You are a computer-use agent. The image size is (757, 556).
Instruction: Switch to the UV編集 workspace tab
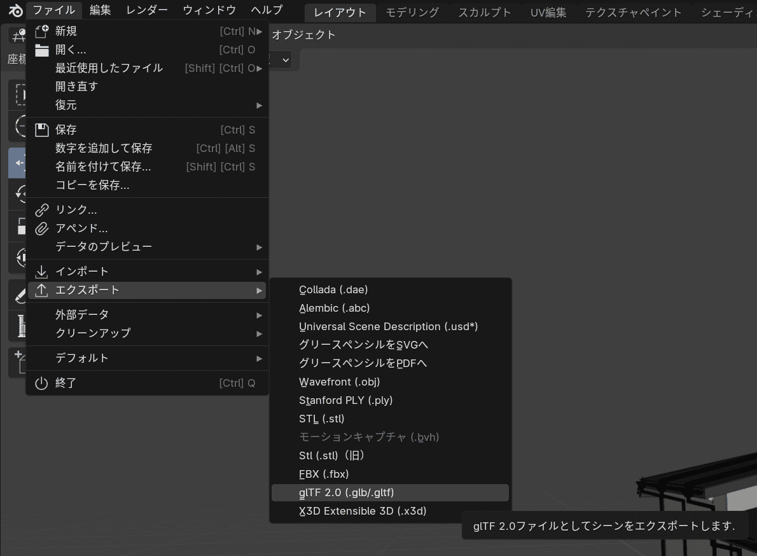point(548,12)
